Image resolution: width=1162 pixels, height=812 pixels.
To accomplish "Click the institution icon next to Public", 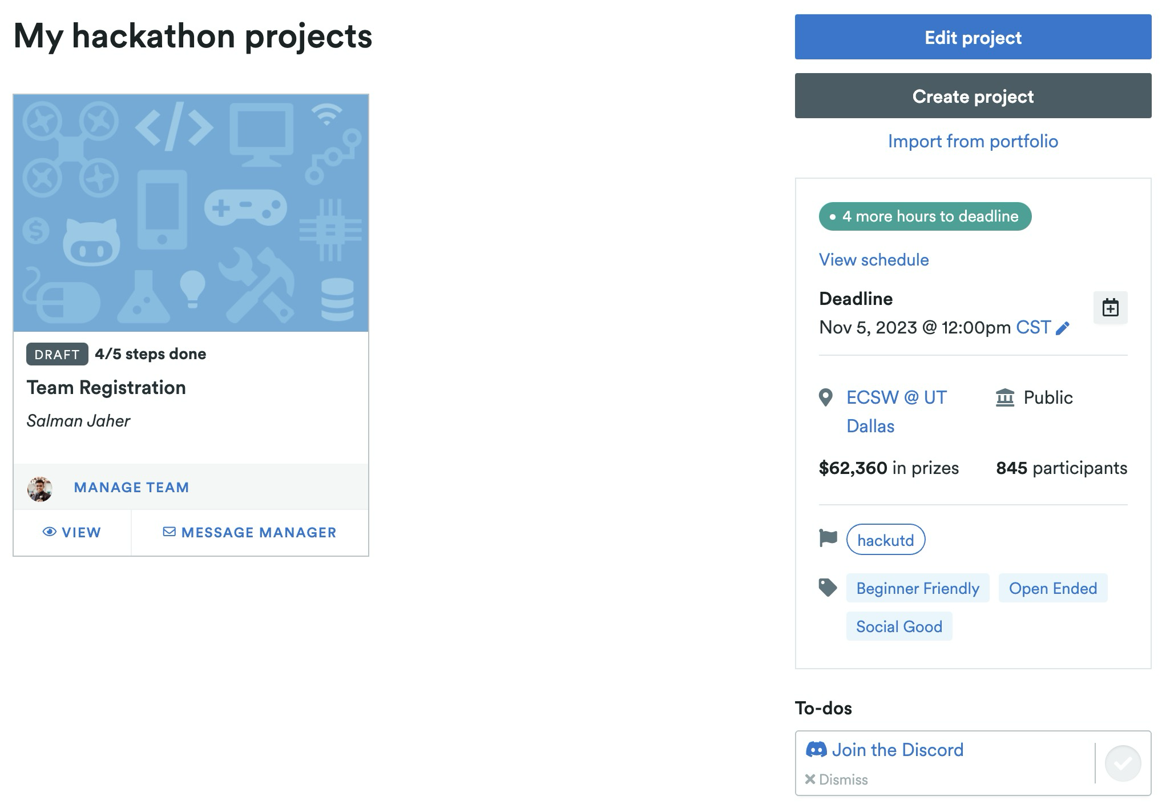I will click(1006, 397).
